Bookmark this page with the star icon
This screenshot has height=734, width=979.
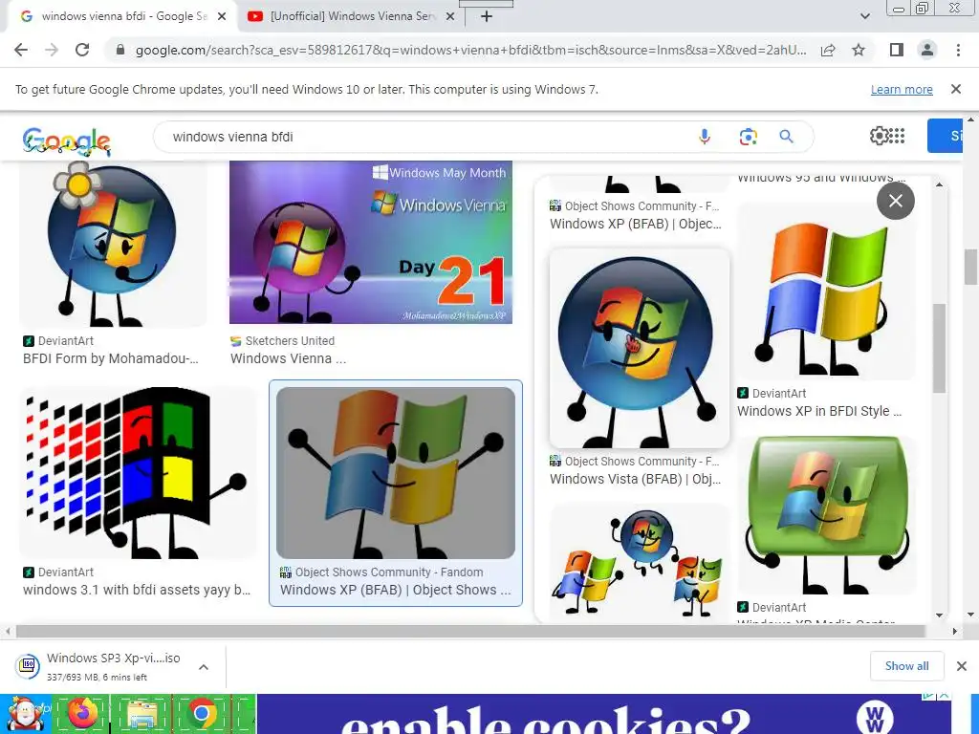859,50
